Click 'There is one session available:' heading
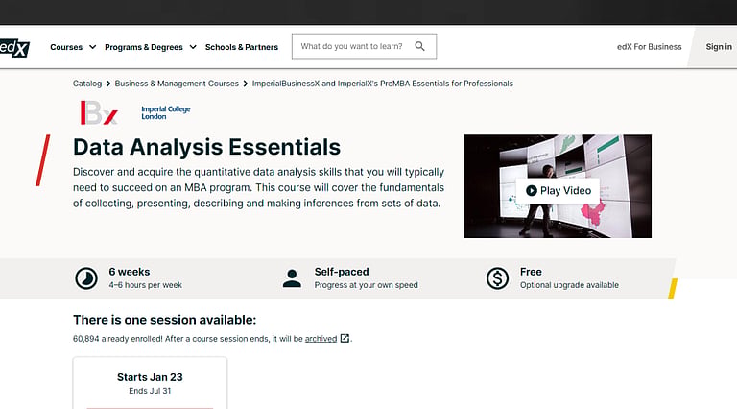Screen dimensions: 737x409 tap(164, 320)
